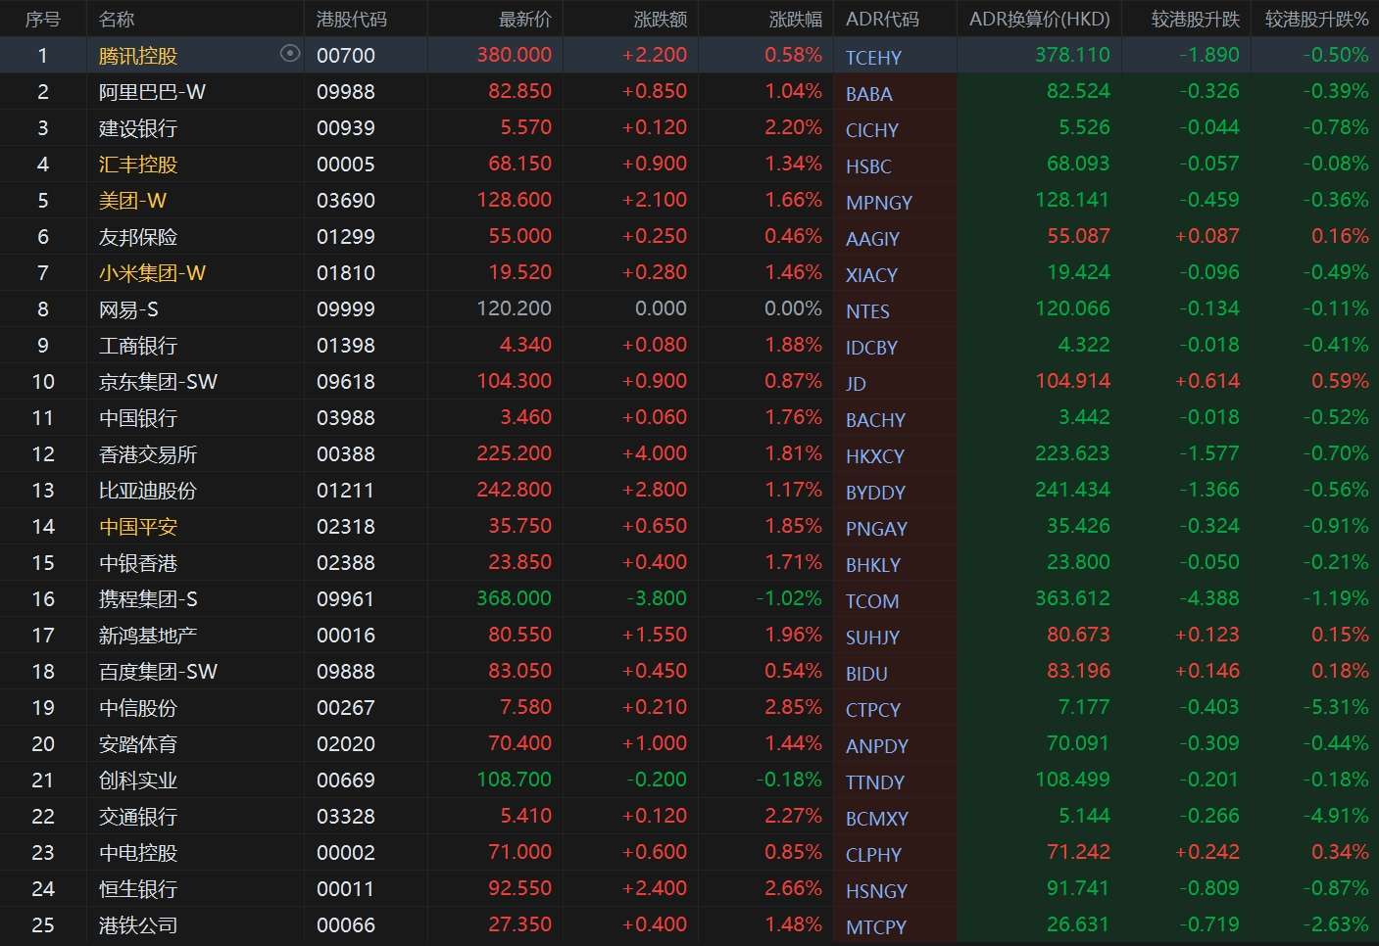
Task: Select the 中信股份 stock name
Action: pos(138,708)
